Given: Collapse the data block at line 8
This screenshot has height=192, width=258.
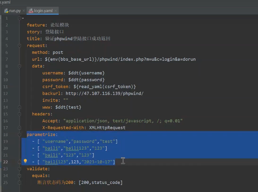Looking at the screenshot, I should [19, 66].
